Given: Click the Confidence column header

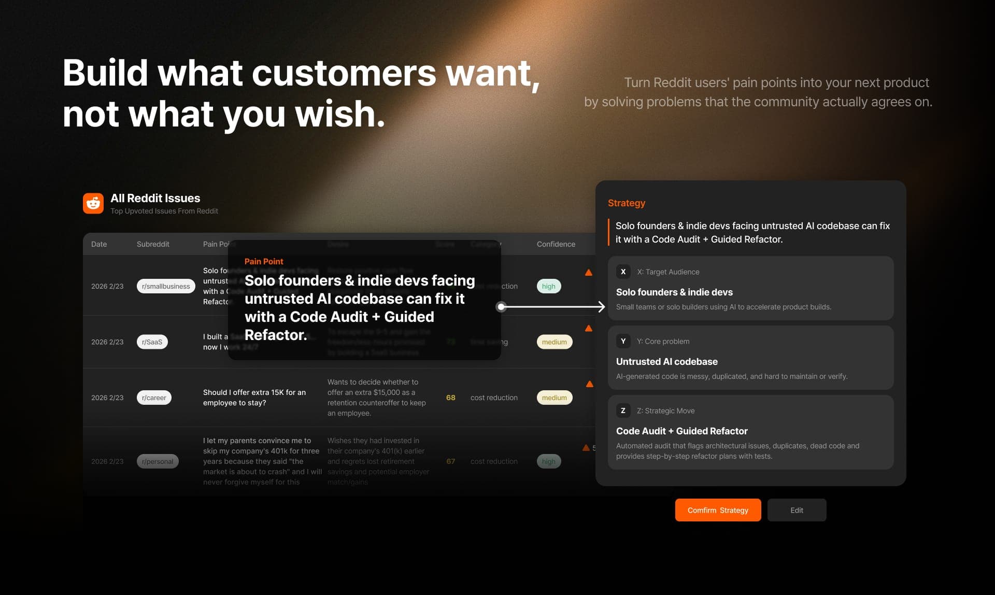Looking at the screenshot, I should click(556, 244).
